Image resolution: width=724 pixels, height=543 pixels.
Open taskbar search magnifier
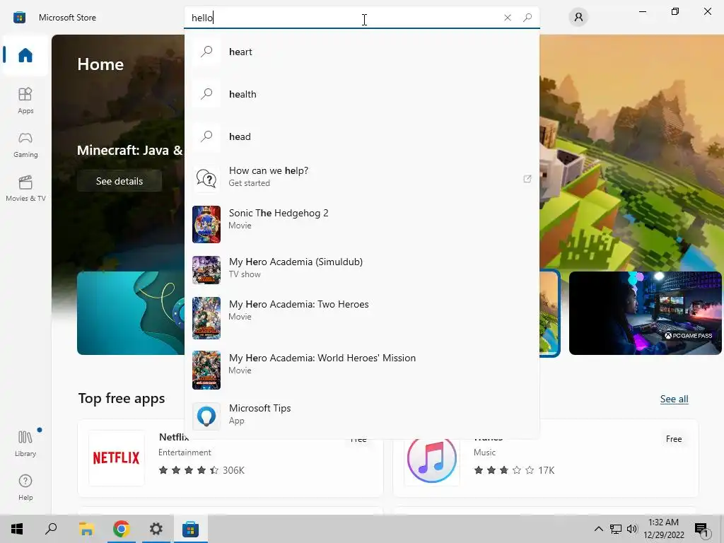[x=51, y=529]
